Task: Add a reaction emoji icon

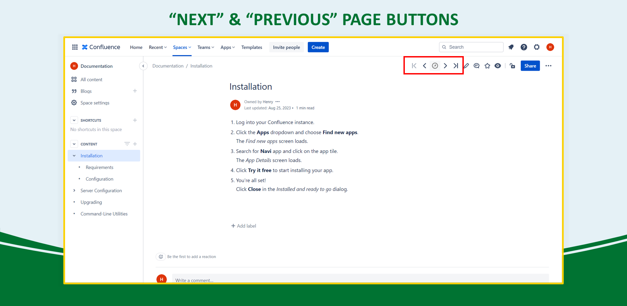Action: pos(161,257)
